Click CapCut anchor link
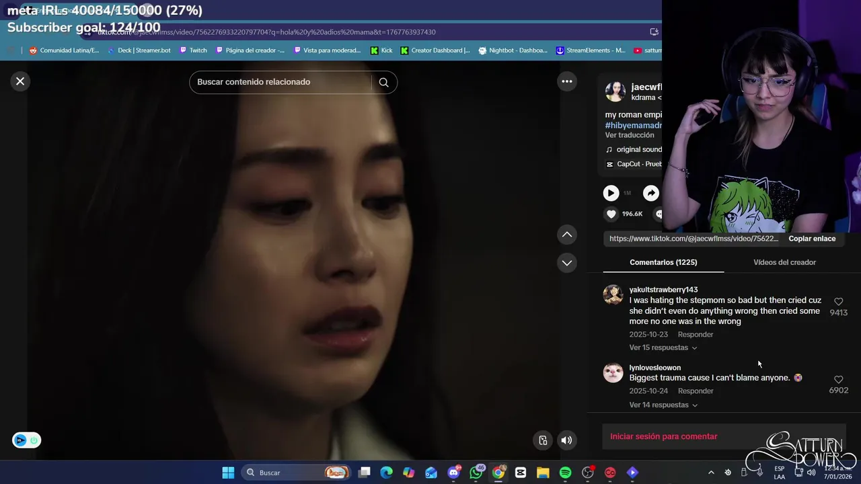 click(633, 164)
